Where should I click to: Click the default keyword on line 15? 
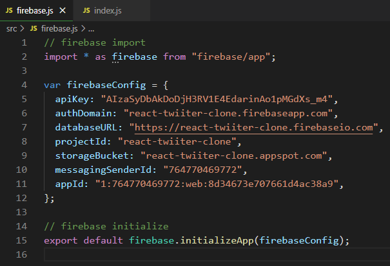[x=103, y=240]
